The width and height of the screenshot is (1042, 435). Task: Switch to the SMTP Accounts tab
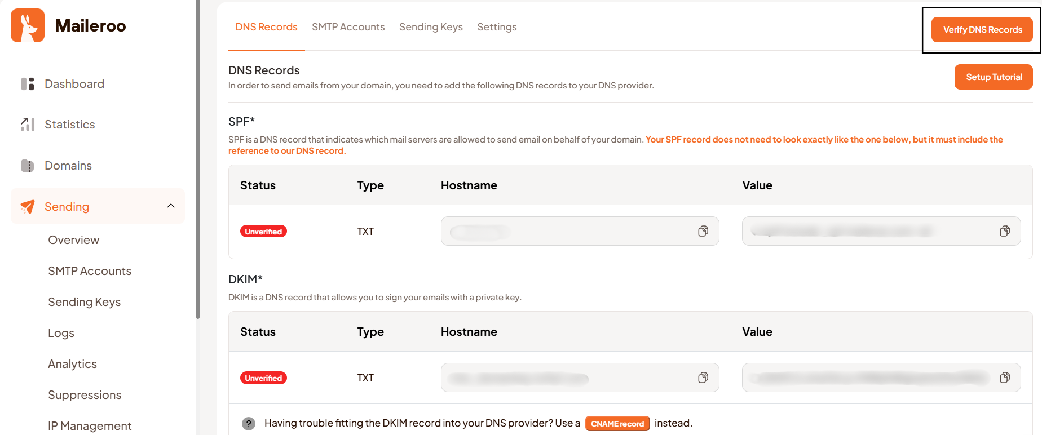click(348, 27)
